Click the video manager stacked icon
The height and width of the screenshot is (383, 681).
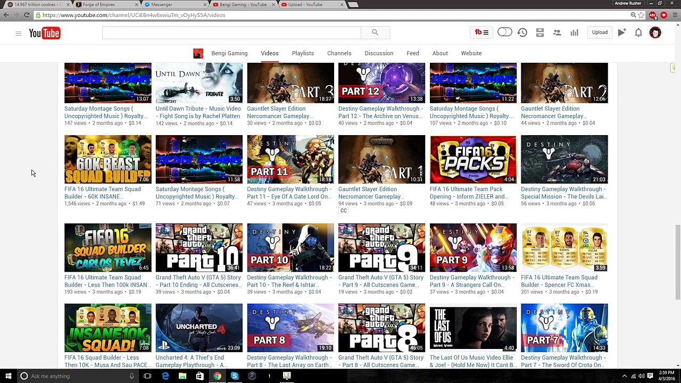[539, 32]
